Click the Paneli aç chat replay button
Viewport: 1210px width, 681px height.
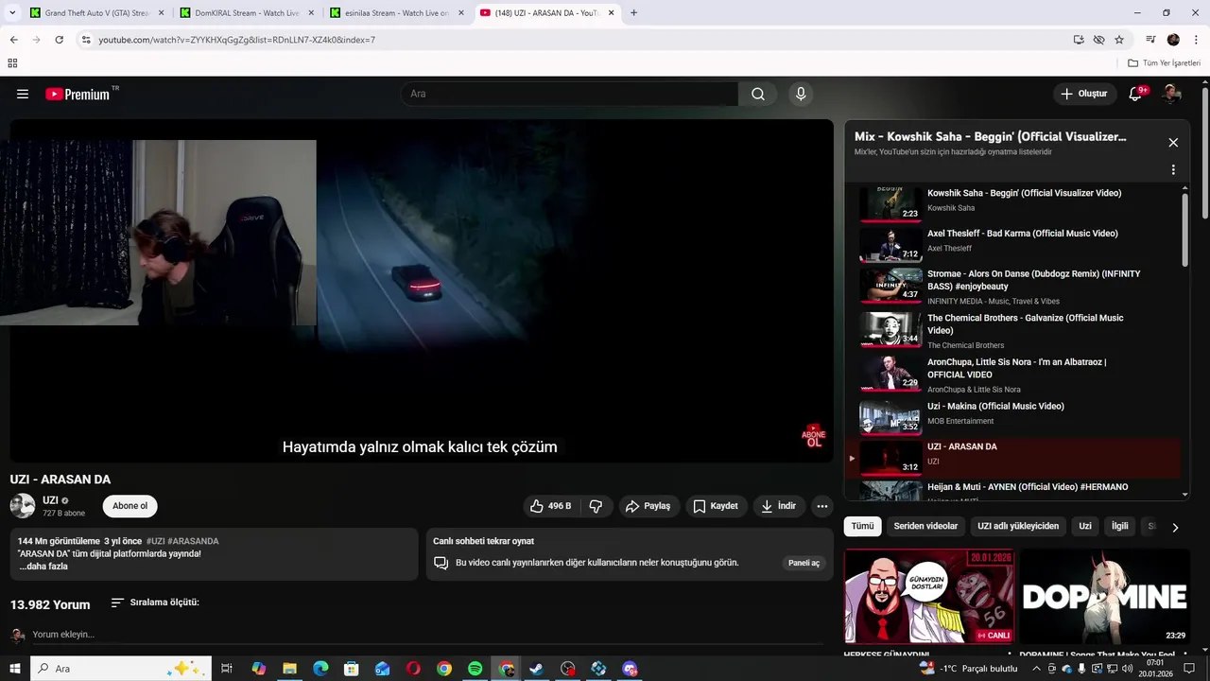804,563
